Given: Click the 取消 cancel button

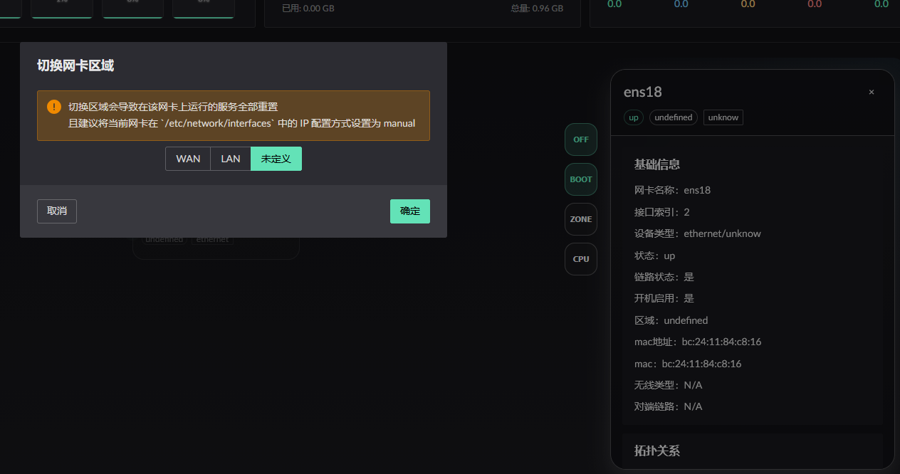Looking at the screenshot, I should tap(57, 211).
